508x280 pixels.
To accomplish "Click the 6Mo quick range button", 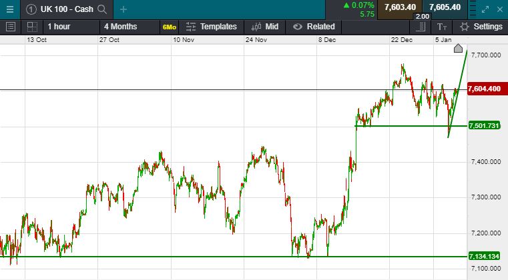I will point(169,27).
